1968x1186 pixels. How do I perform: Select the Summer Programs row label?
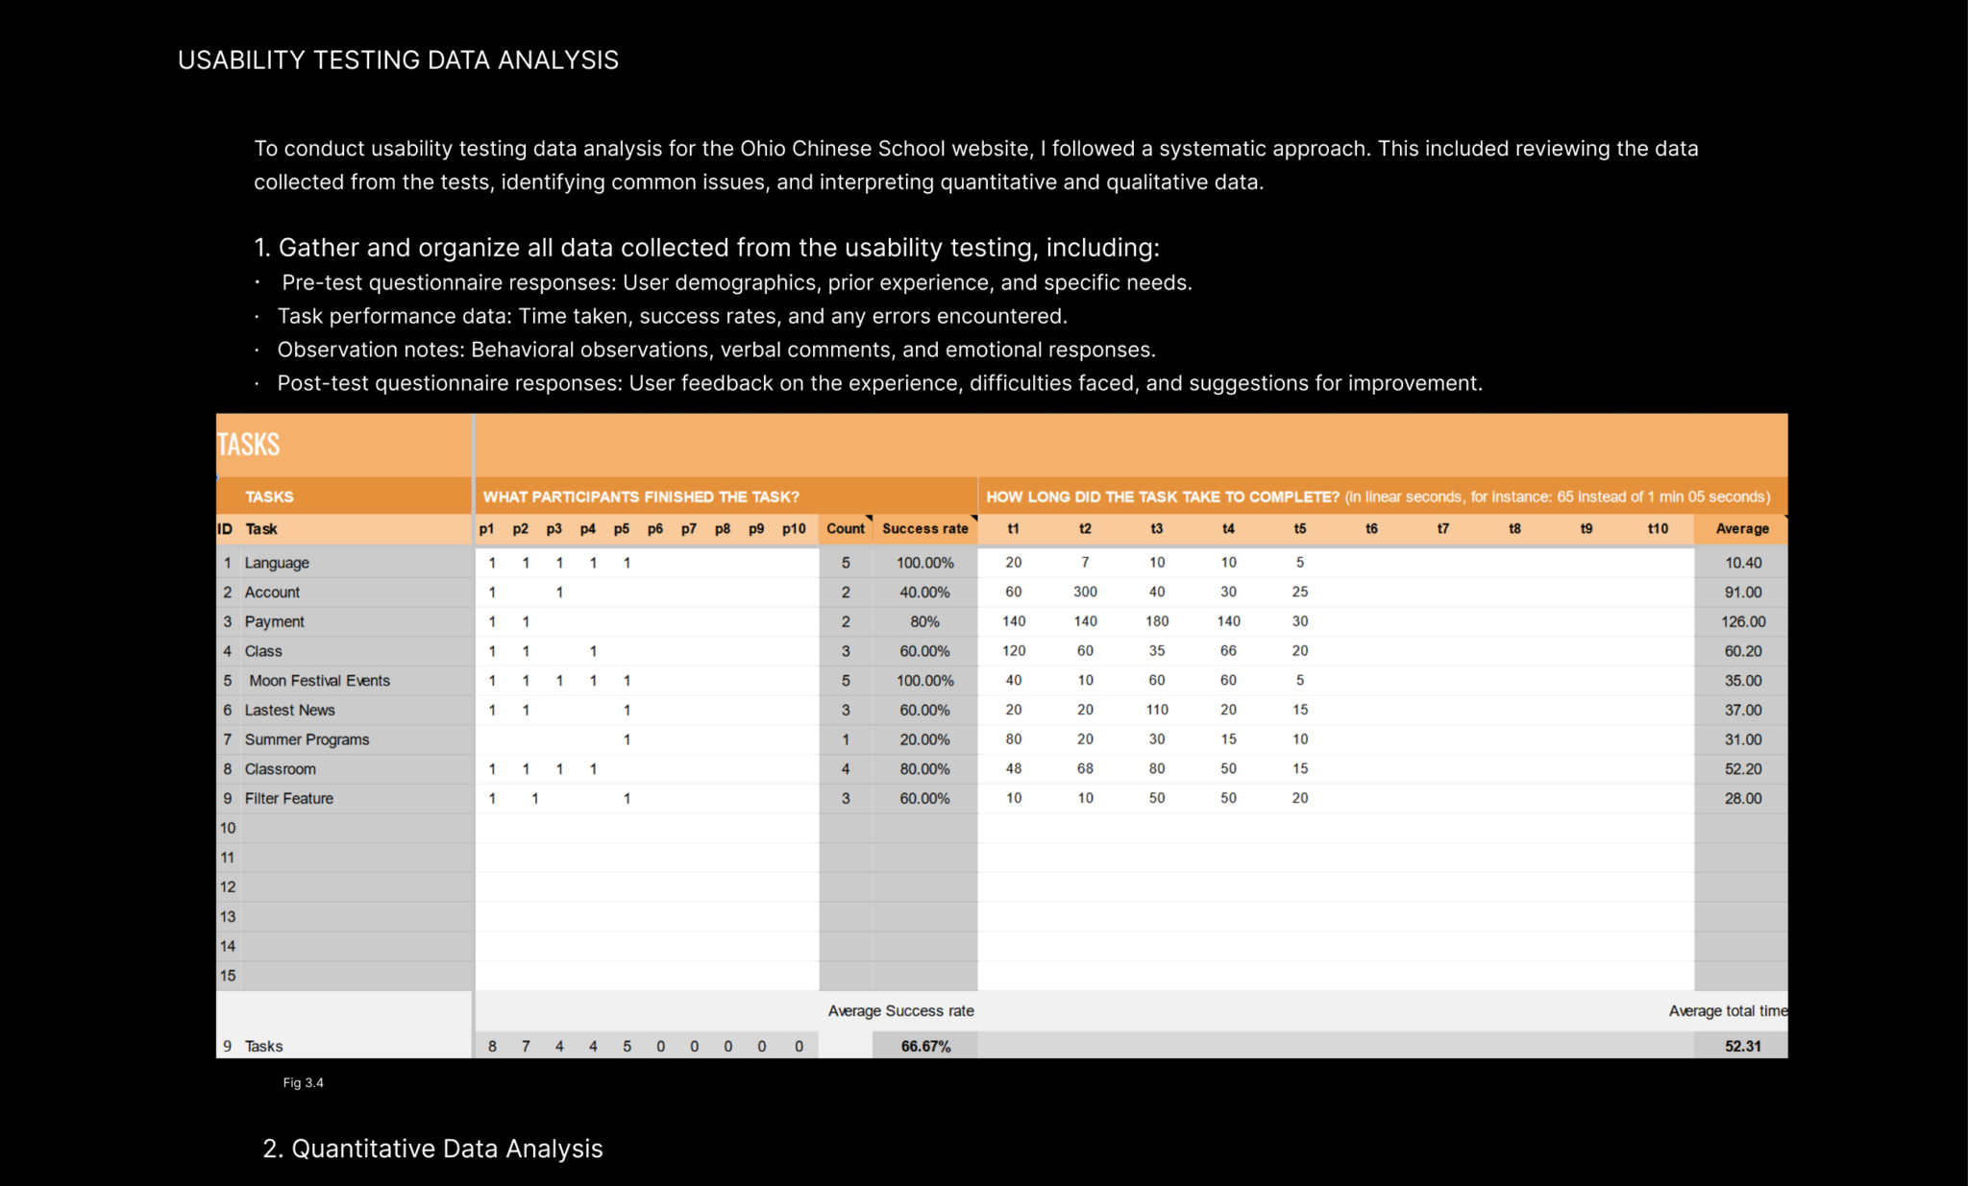[x=307, y=739]
